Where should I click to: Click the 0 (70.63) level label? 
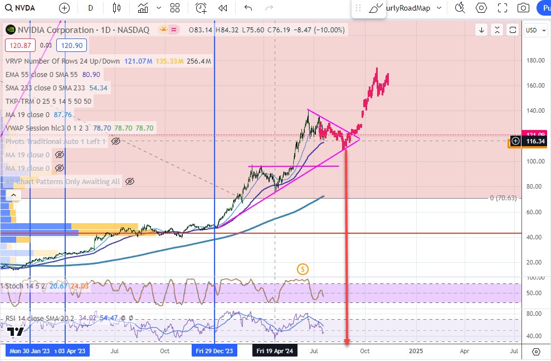coord(503,198)
